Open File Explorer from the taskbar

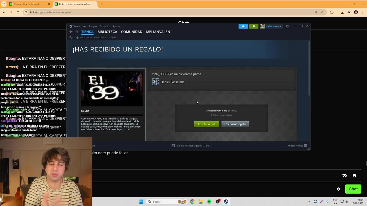201,202
